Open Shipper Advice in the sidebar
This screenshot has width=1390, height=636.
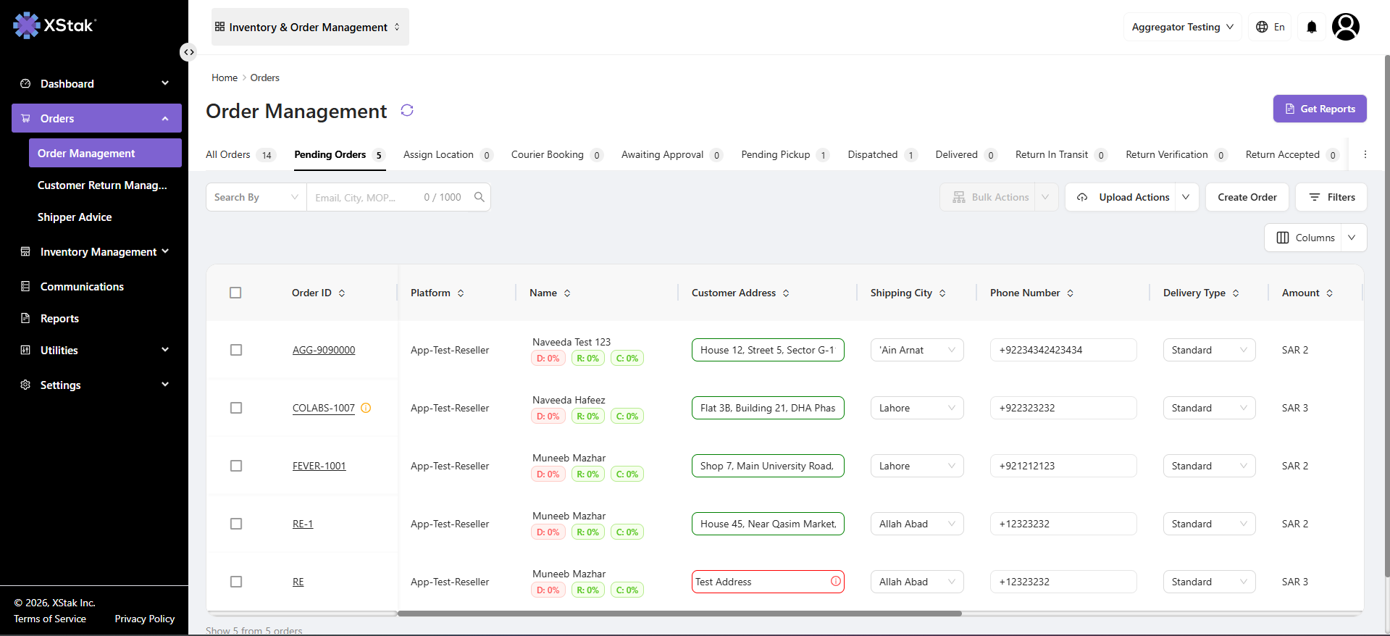pos(75,217)
